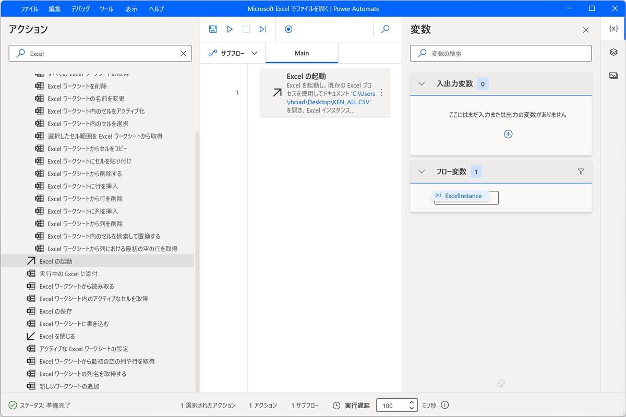The height and width of the screenshot is (417, 626).
Task: Choose Excel ワークシートの名前を変更 action
Action: [x=86, y=99]
